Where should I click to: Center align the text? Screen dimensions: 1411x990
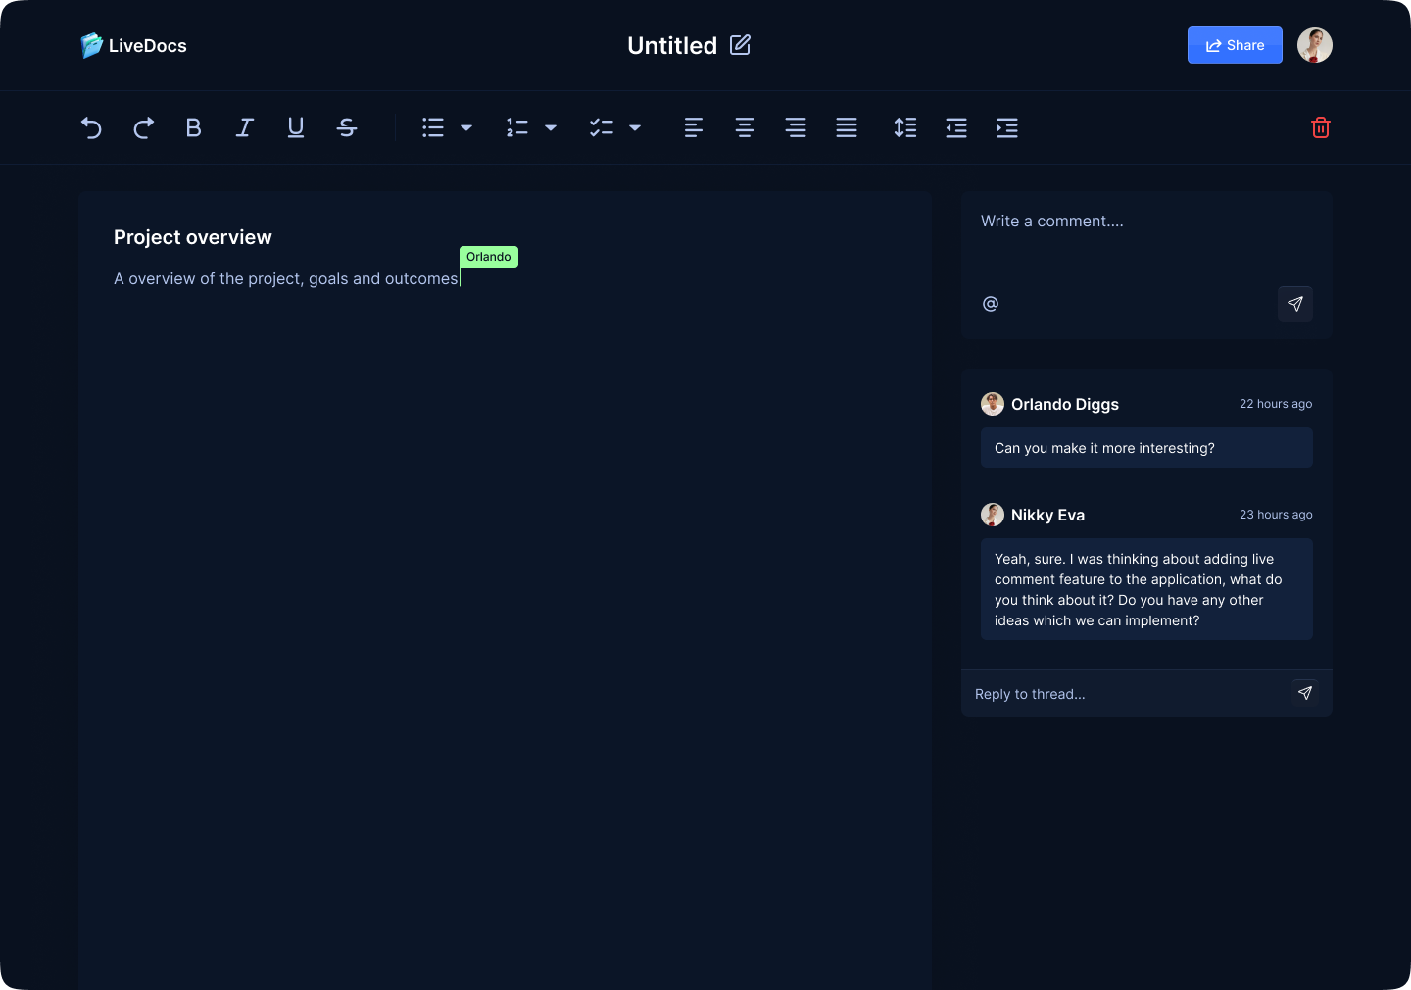745,127
